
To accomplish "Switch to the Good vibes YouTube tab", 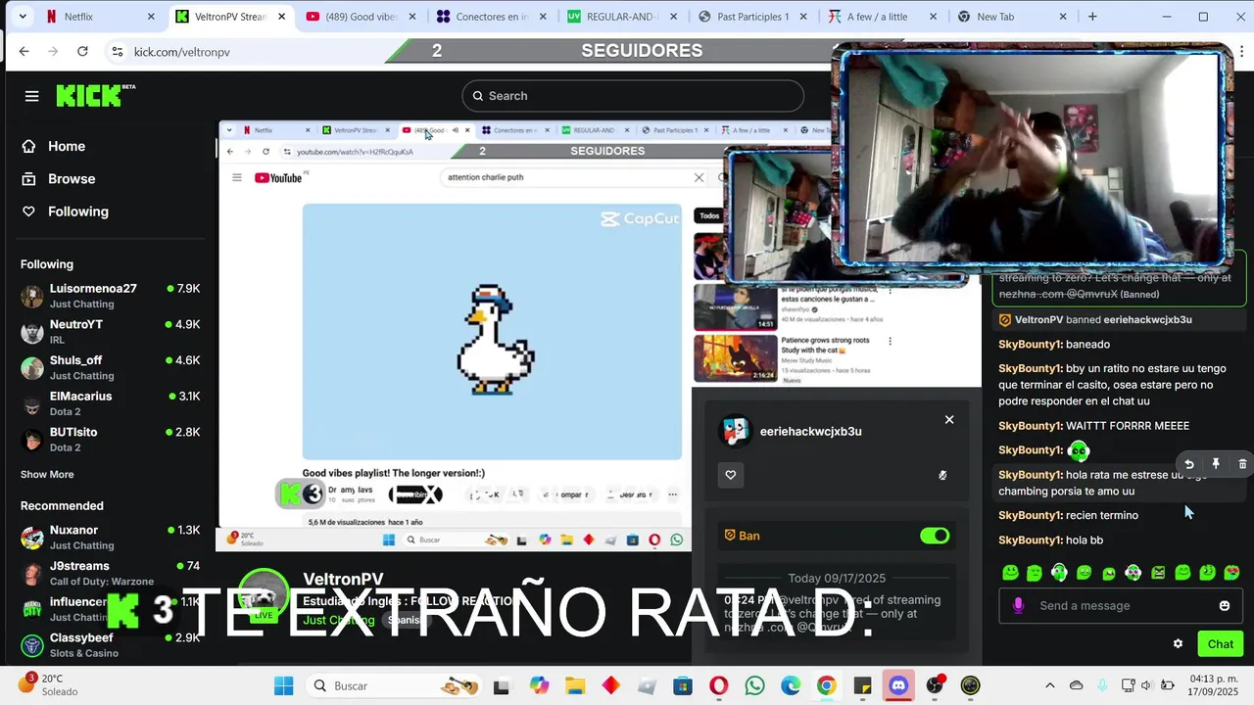I will click(360, 17).
